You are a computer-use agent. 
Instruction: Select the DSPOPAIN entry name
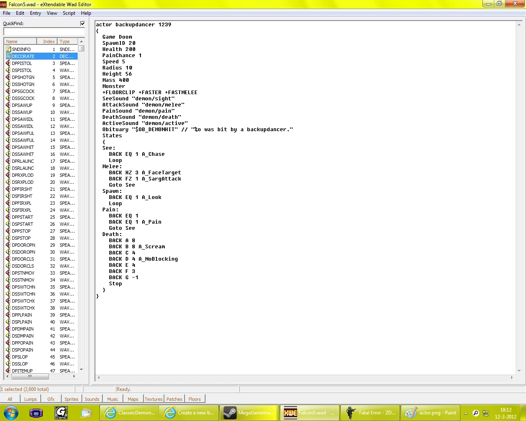(x=23, y=350)
